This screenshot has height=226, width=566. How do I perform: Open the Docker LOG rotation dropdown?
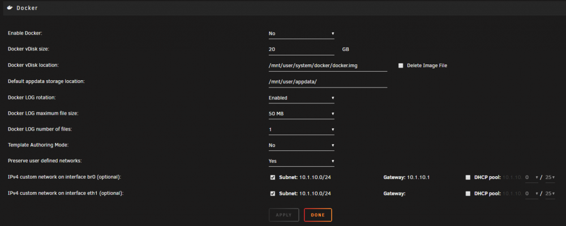[302, 98]
